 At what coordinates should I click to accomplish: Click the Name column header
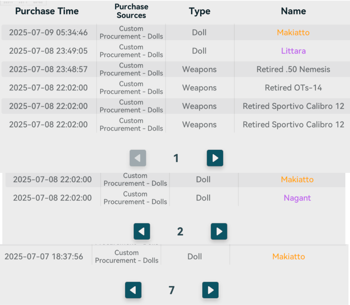(x=293, y=11)
